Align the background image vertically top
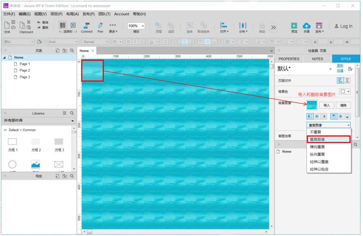The width and height of the screenshot is (363, 236). 334,117
